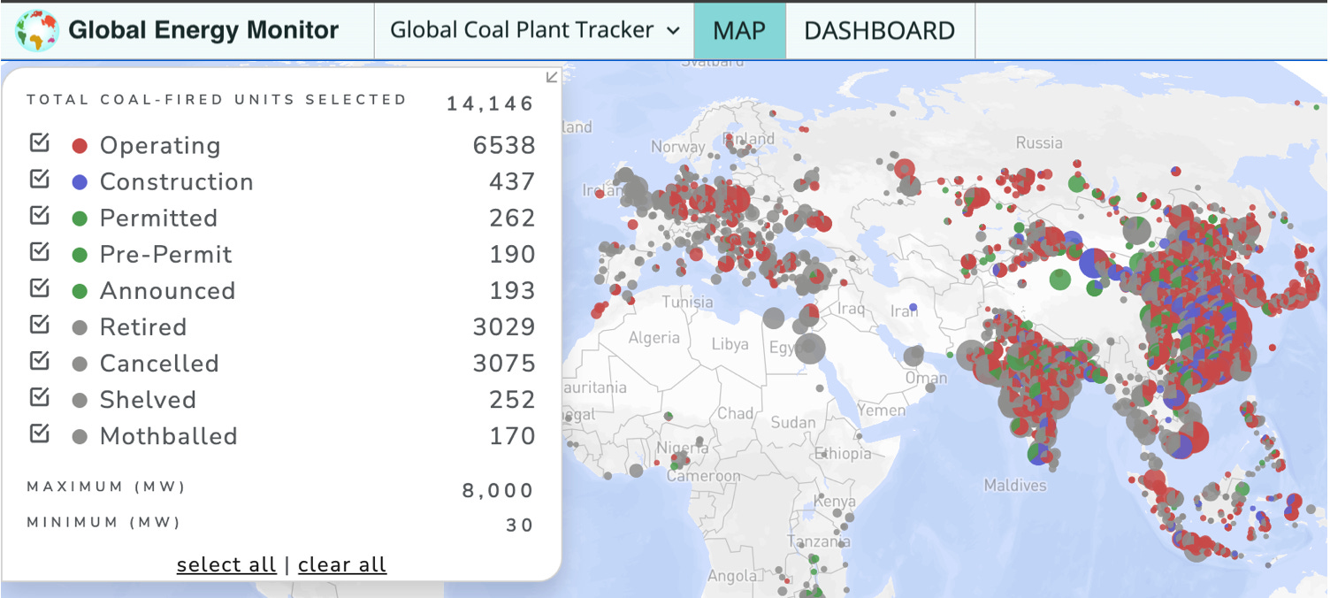Click the Maximum (MW) value 8,000

(498, 490)
